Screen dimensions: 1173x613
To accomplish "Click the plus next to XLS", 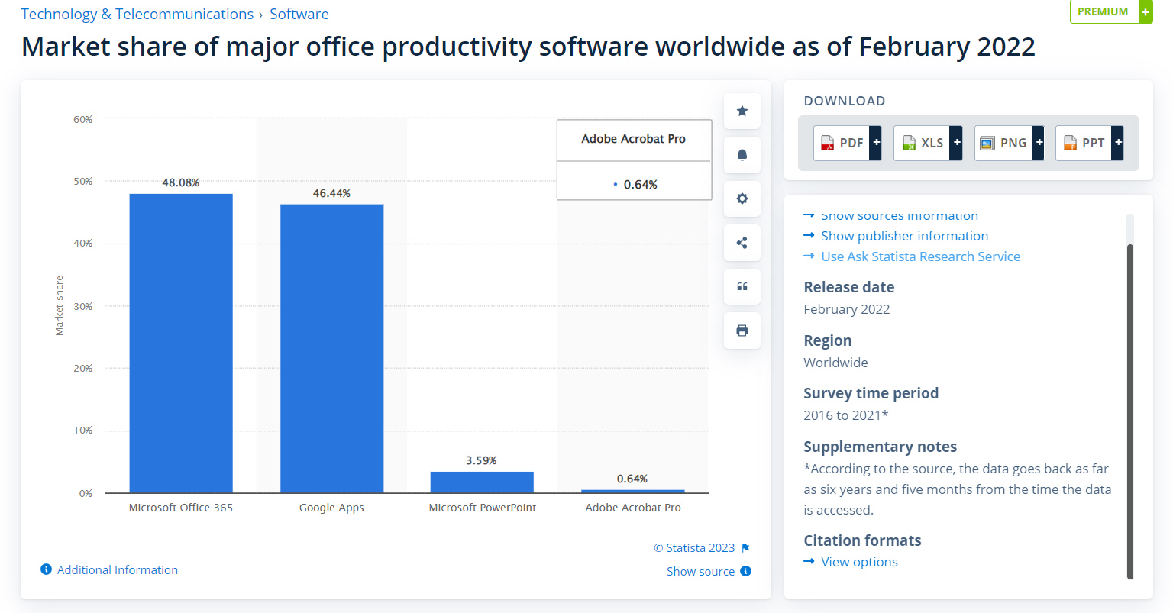I will point(956,143).
